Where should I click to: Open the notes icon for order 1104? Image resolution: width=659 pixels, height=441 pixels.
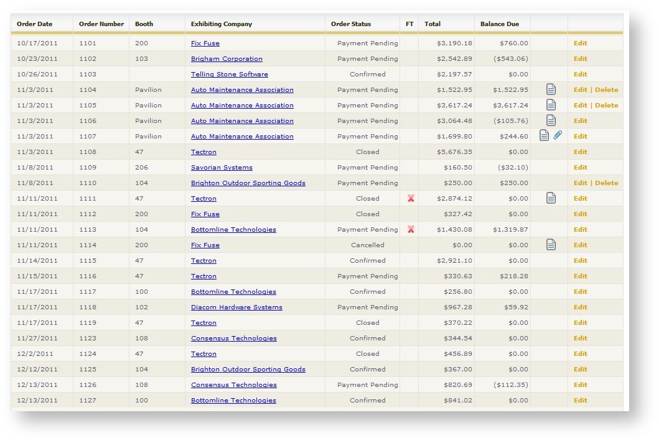point(551,89)
